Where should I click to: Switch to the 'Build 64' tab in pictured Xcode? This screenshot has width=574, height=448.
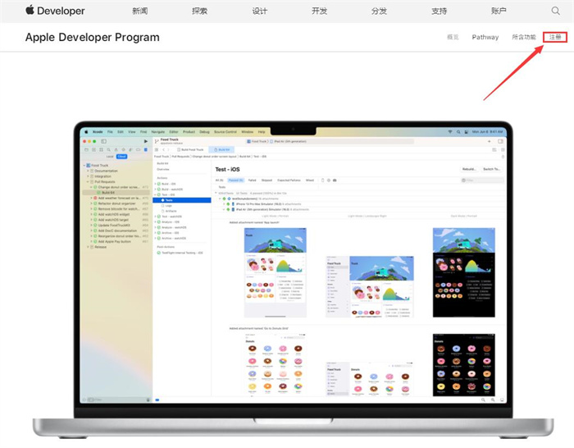(221, 149)
